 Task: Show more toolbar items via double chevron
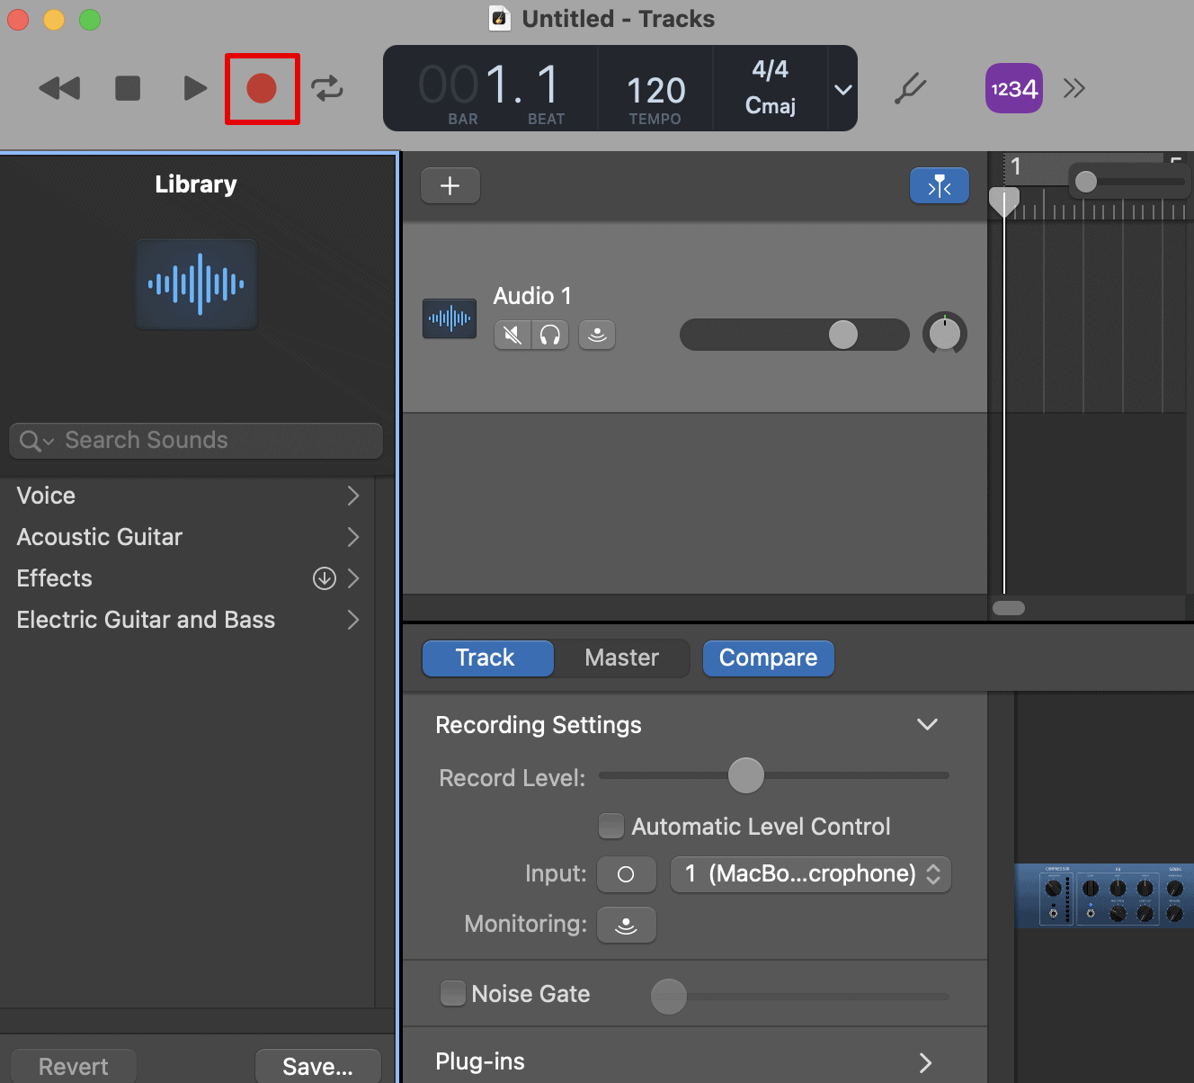point(1074,88)
